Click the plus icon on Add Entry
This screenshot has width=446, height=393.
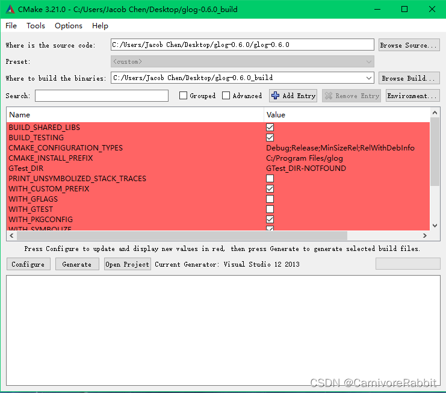pos(275,96)
